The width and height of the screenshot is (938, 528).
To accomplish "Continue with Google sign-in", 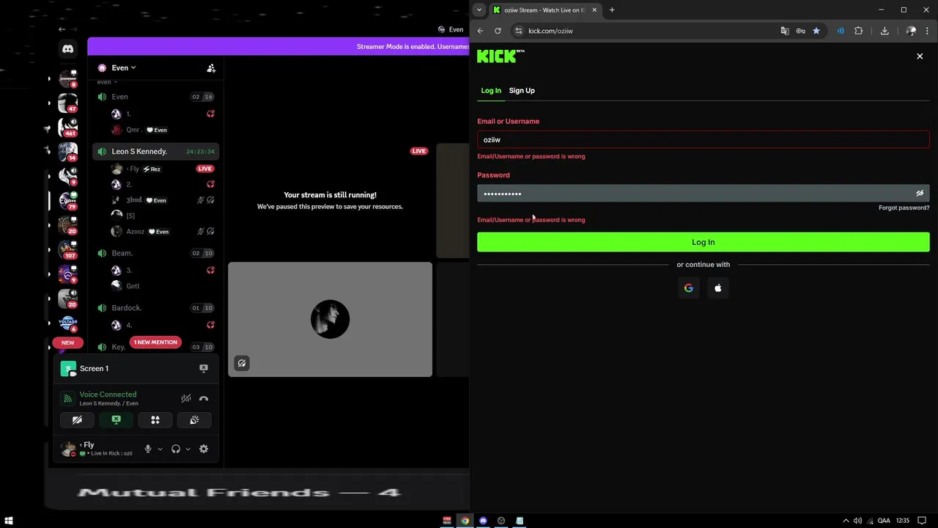I will click(x=688, y=288).
